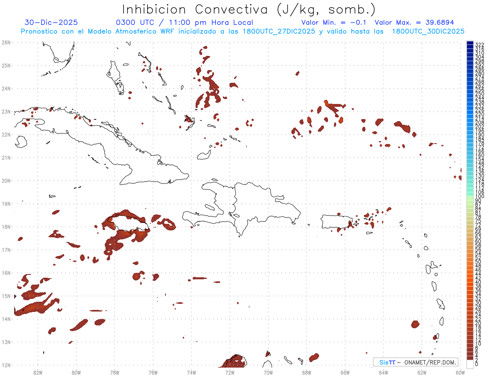This screenshot has width=489, height=378.
Task: Click the '70W' longitude label
Action: tap(268, 372)
